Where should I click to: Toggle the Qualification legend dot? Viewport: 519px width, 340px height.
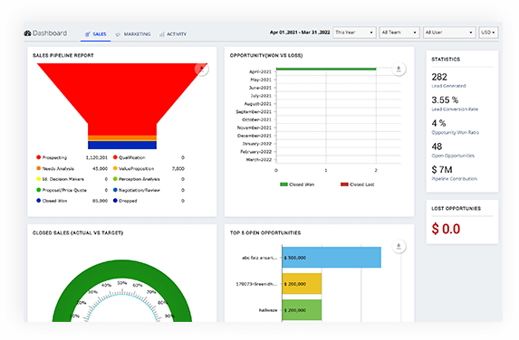pyautogui.click(x=115, y=157)
